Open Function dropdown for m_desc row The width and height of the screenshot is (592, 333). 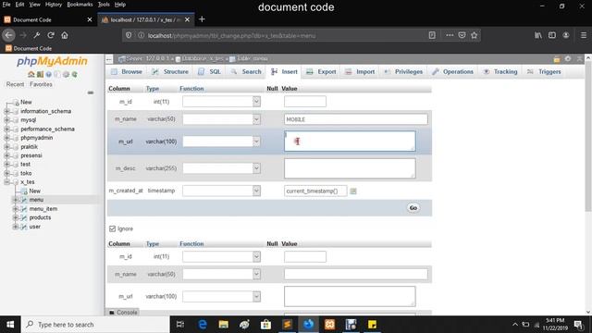[221, 168]
